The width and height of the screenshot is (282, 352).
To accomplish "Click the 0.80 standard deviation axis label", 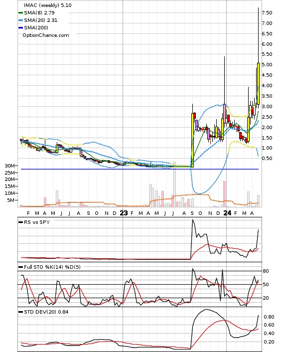I will 269,317.
